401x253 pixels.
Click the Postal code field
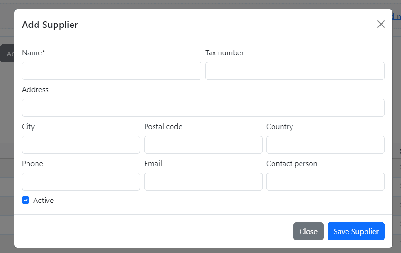coord(203,145)
